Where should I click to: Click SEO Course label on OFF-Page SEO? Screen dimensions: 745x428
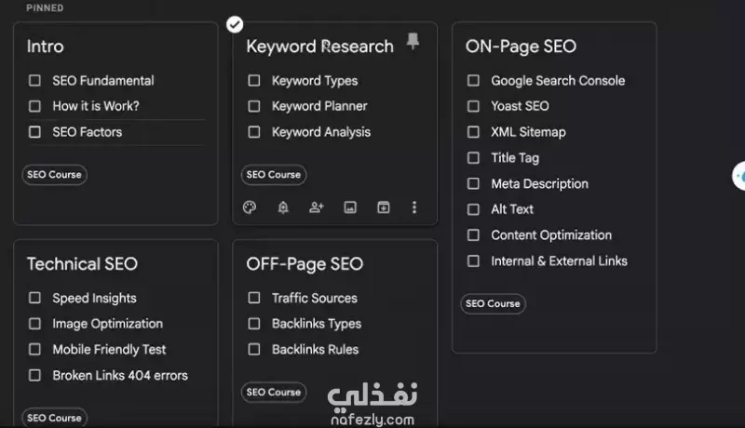(x=274, y=393)
